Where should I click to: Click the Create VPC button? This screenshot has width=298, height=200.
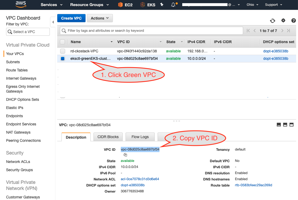pos(71,18)
